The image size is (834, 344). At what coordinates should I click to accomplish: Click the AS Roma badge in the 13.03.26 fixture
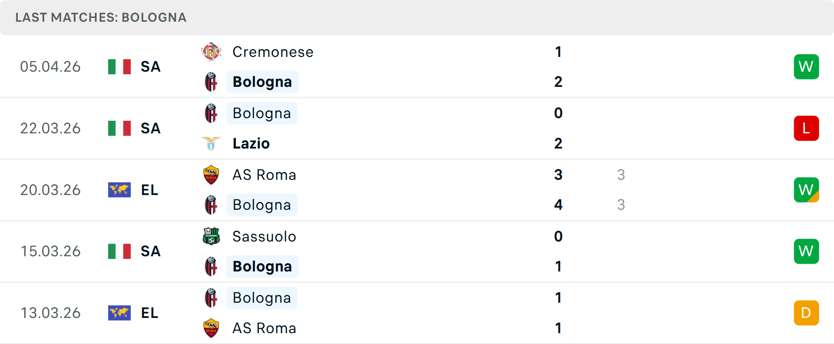[x=212, y=328]
